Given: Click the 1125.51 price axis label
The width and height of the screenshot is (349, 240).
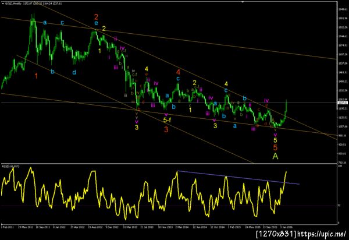Looking at the screenshot, I should pyautogui.click(x=343, y=118).
